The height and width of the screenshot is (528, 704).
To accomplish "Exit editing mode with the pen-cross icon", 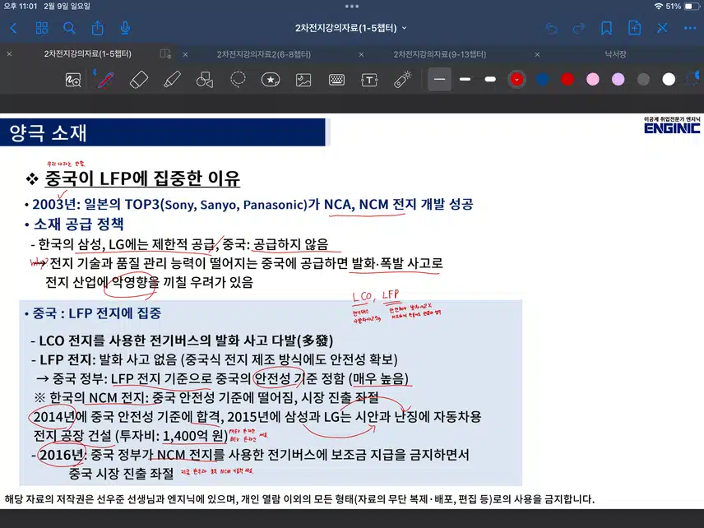I will tap(662, 28).
